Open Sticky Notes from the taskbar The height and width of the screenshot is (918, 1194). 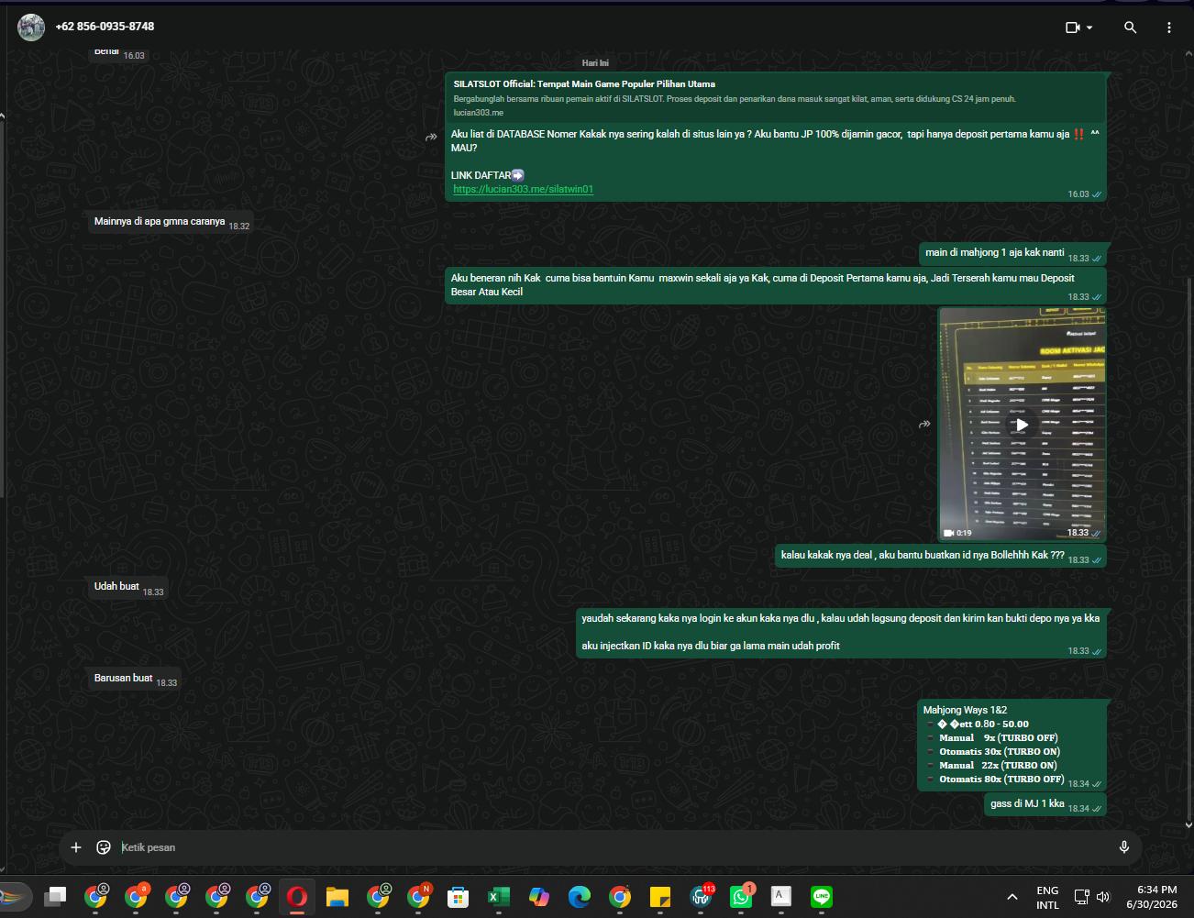[660, 897]
